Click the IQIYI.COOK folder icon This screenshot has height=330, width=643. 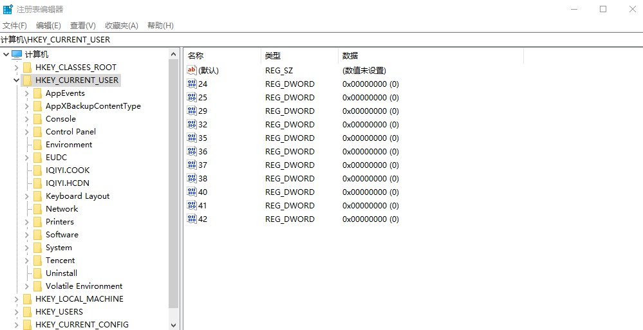tap(38, 170)
